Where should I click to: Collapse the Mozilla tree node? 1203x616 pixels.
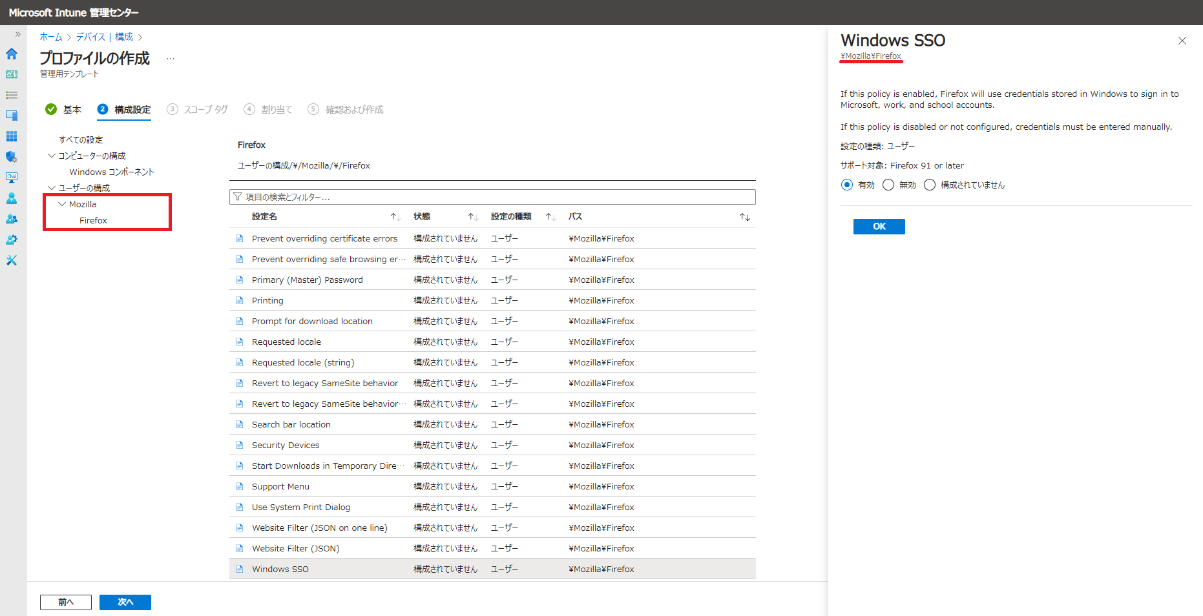pyautogui.click(x=62, y=204)
